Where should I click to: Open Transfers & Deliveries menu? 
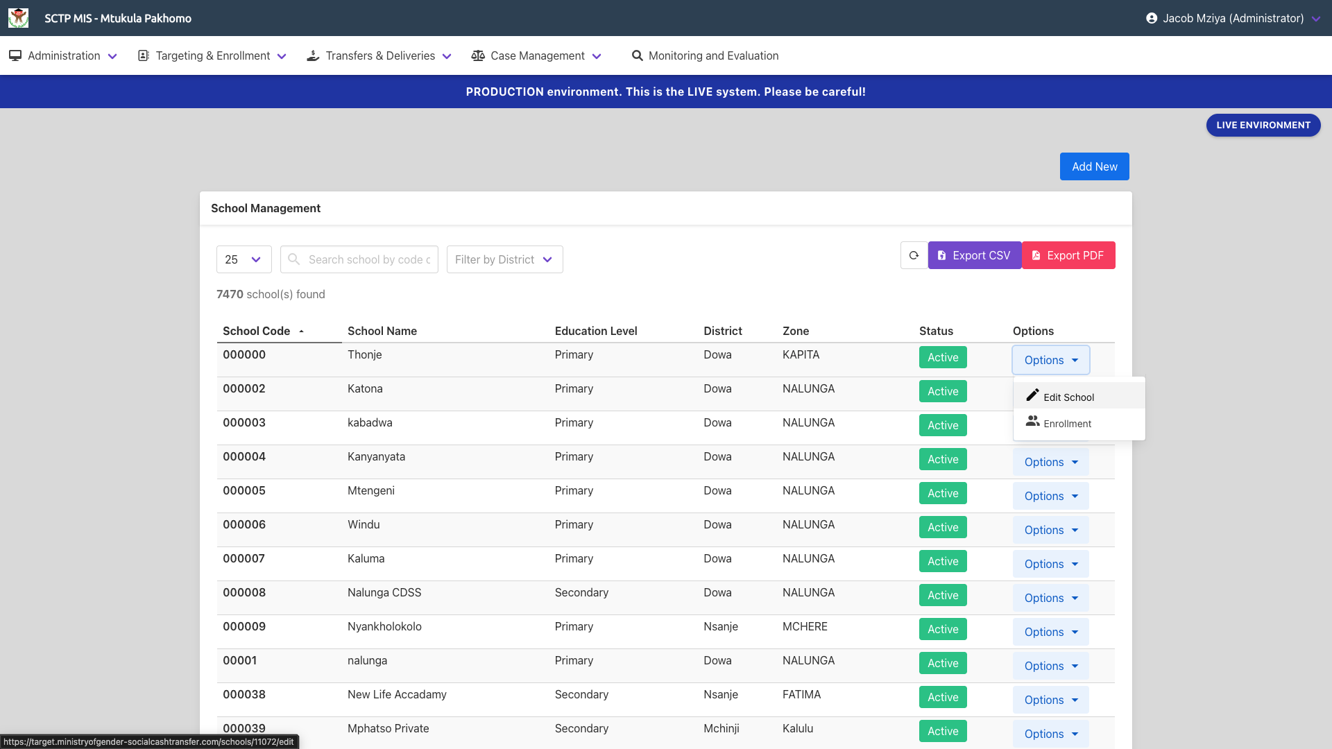(x=379, y=55)
